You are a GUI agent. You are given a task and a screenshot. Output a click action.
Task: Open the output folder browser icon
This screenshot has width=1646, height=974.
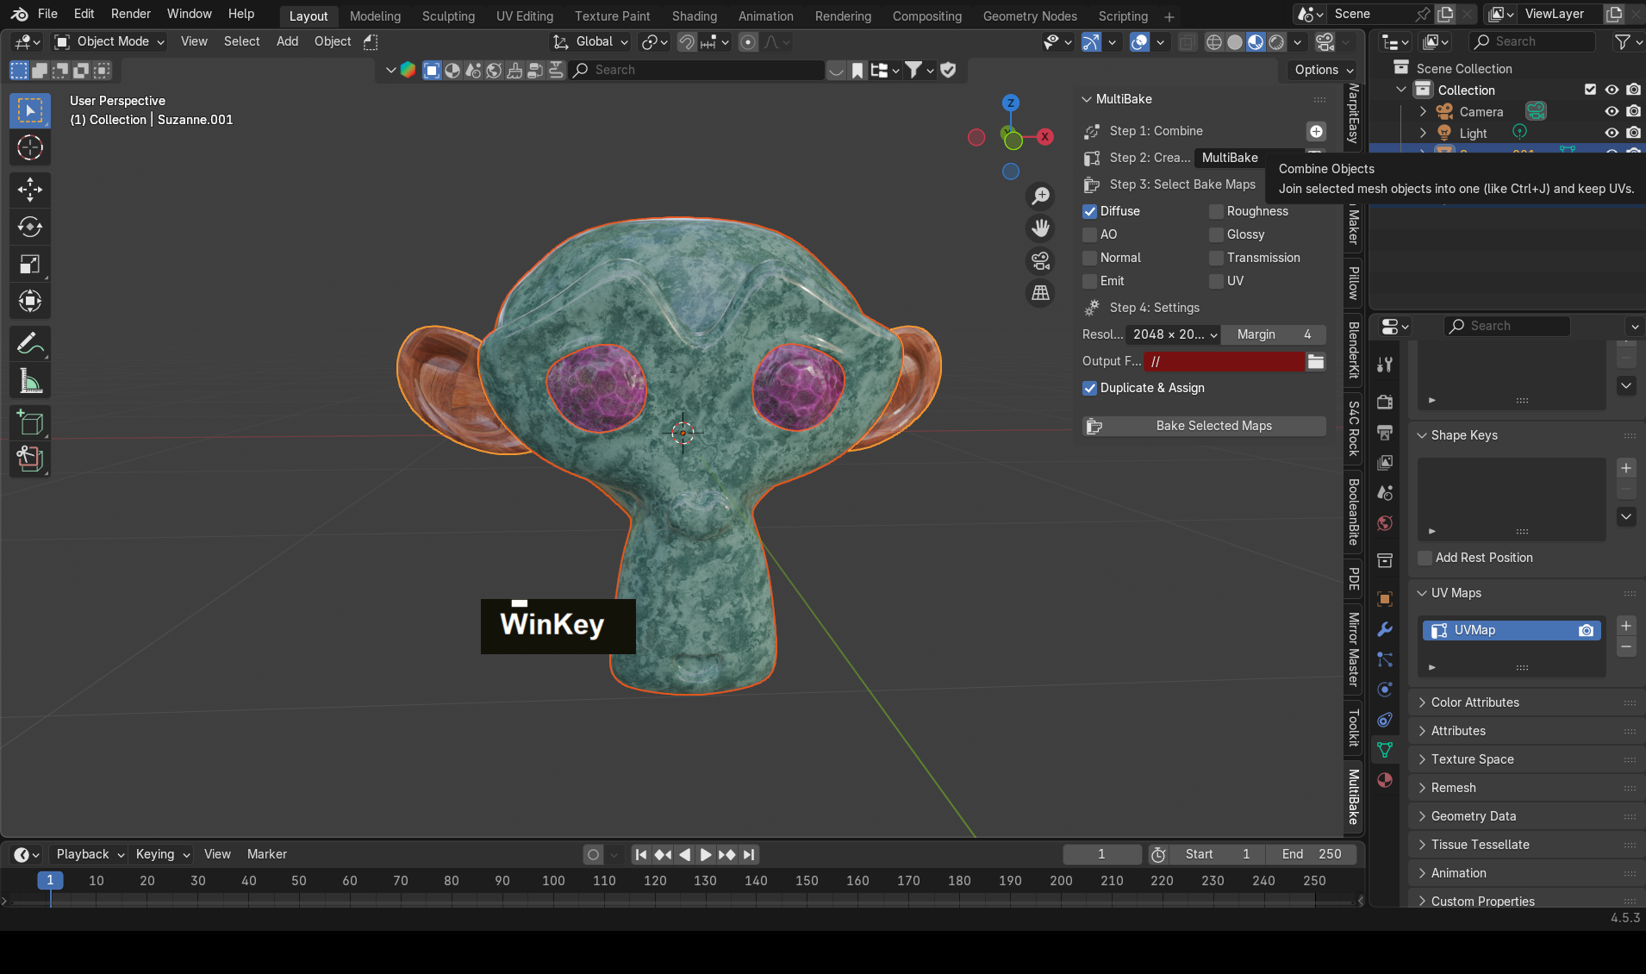1316,362
